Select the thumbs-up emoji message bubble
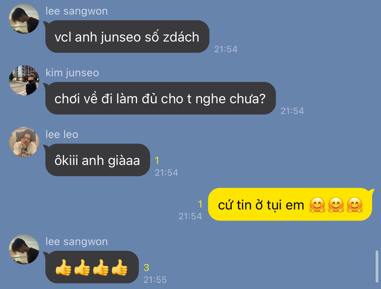 pos(92,267)
